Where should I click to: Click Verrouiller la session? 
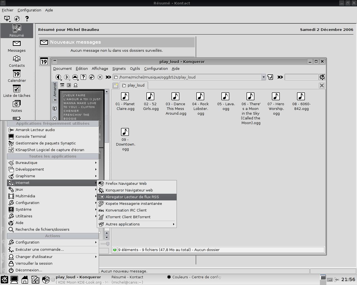(x=53, y=263)
